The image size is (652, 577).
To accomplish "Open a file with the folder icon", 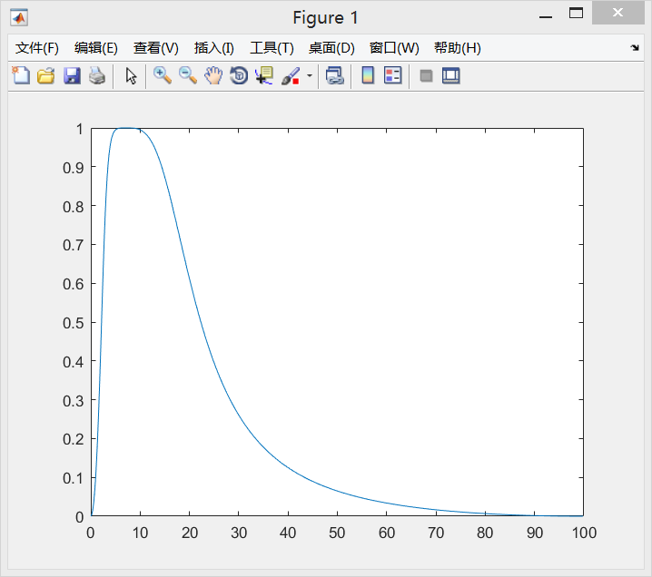I will click(x=46, y=75).
